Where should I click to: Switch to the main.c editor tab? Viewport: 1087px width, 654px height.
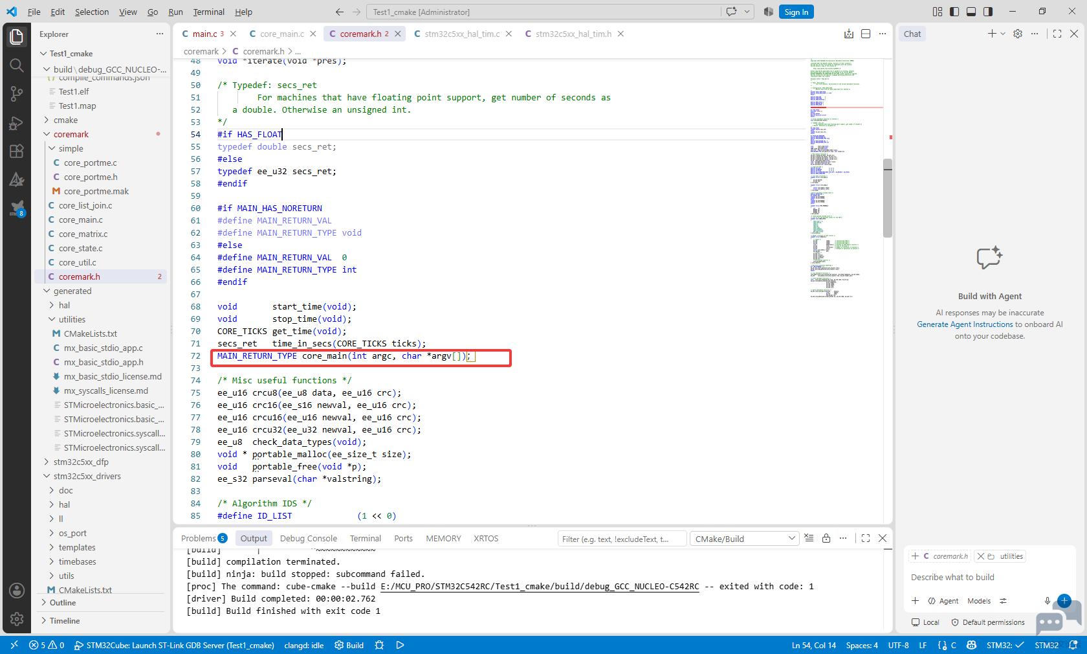click(x=204, y=34)
